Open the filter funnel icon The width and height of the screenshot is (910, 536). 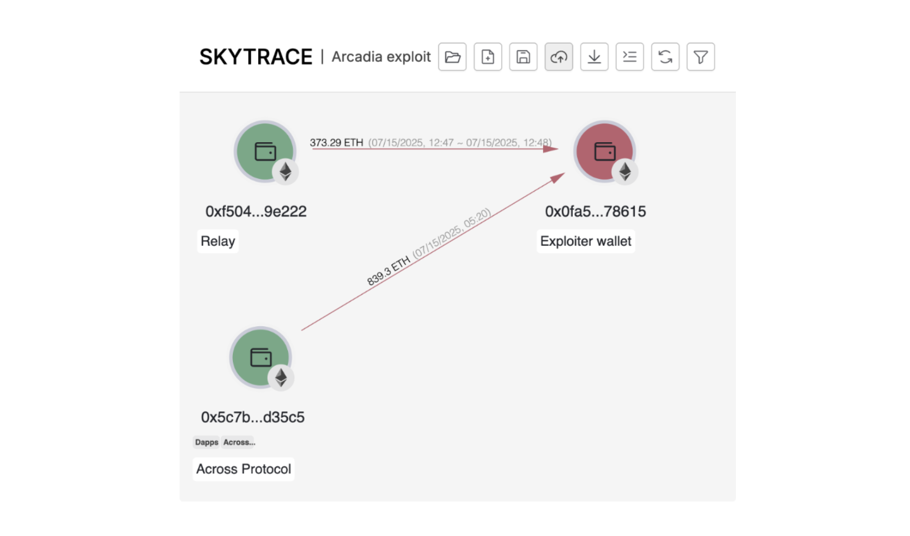700,57
